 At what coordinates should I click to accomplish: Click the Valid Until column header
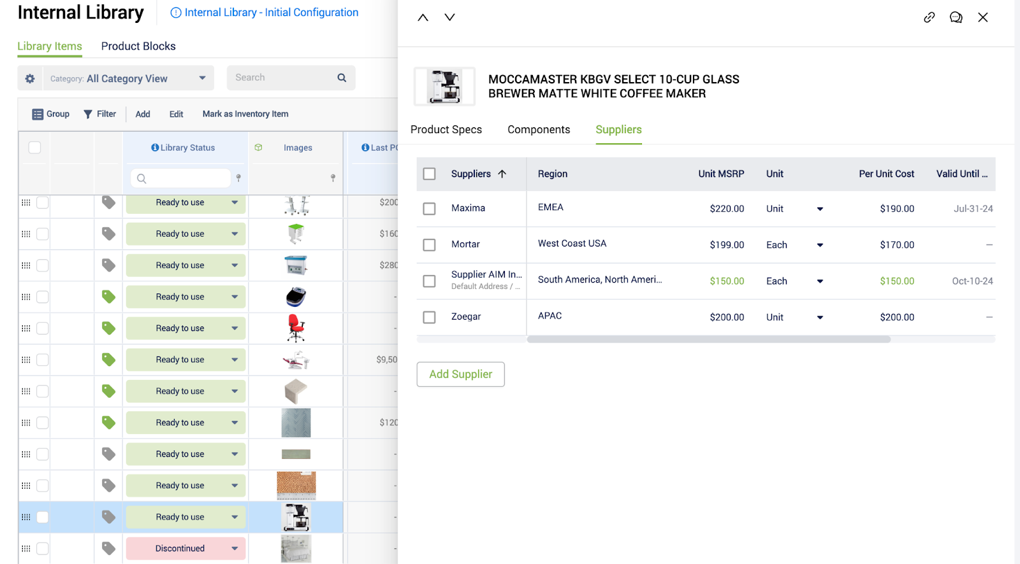click(x=962, y=174)
